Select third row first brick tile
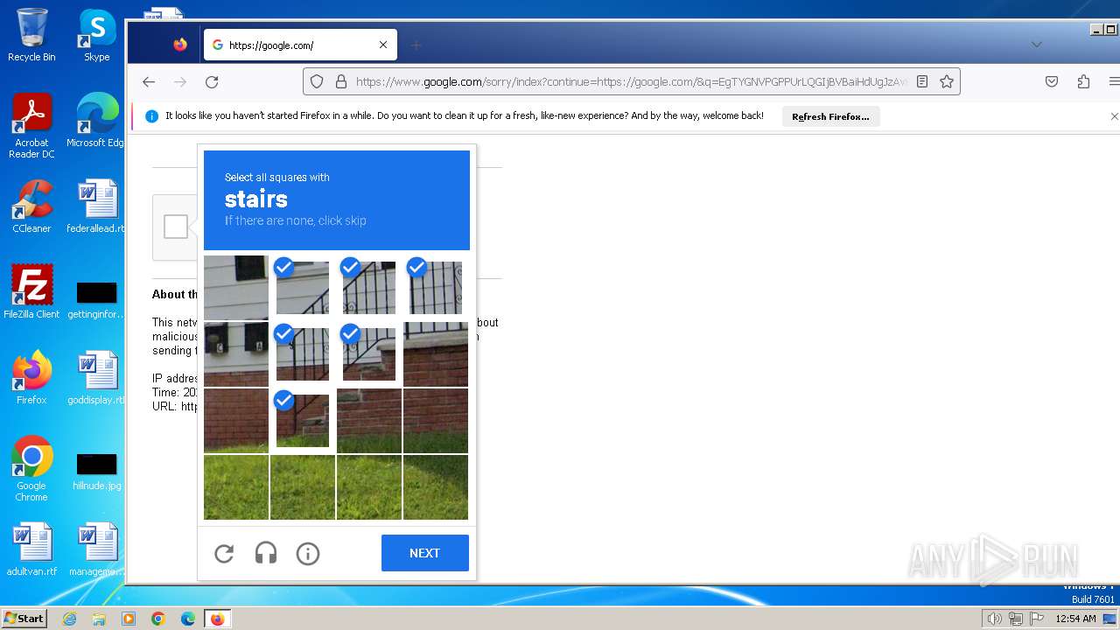The image size is (1120, 630). (236, 421)
